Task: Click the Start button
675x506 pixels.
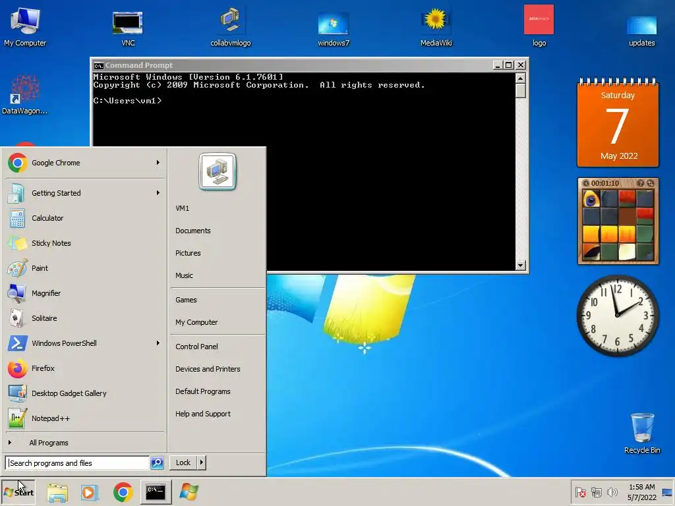Action: [18, 492]
